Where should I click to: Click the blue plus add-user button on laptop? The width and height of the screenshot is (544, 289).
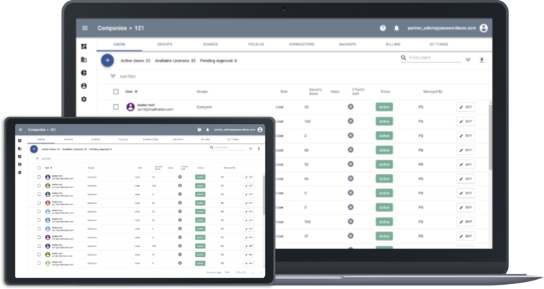[x=108, y=61]
